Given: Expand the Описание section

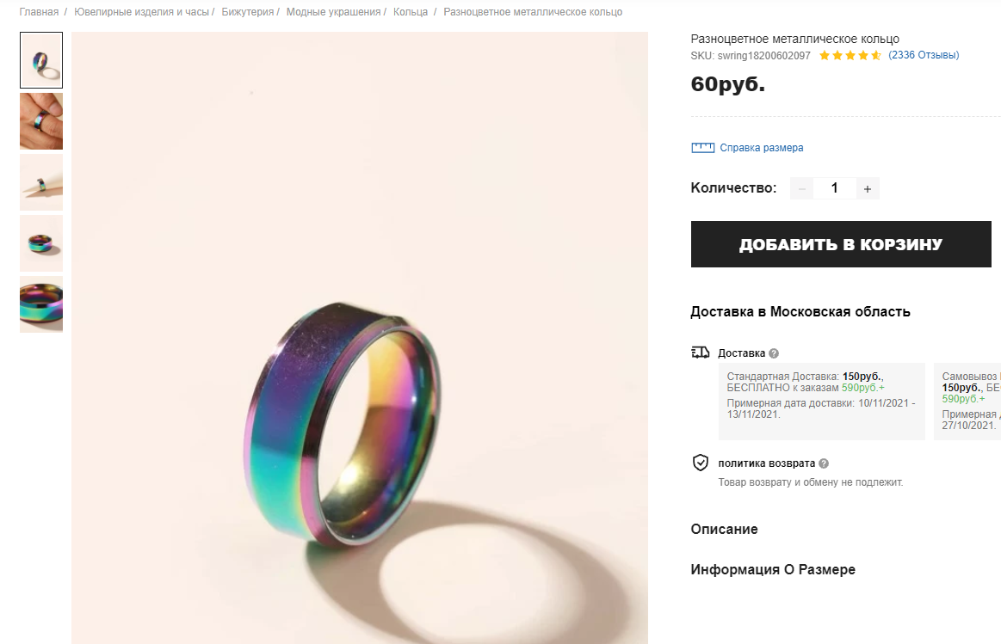Looking at the screenshot, I should pos(724,530).
